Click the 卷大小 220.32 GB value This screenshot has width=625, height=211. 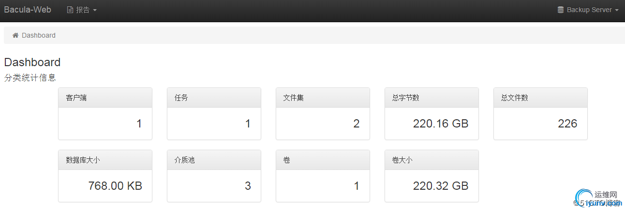[441, 186]
